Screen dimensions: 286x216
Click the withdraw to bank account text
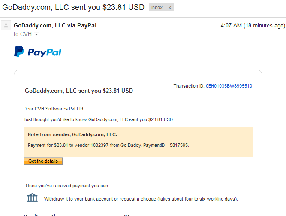click(x=141, y=199)
